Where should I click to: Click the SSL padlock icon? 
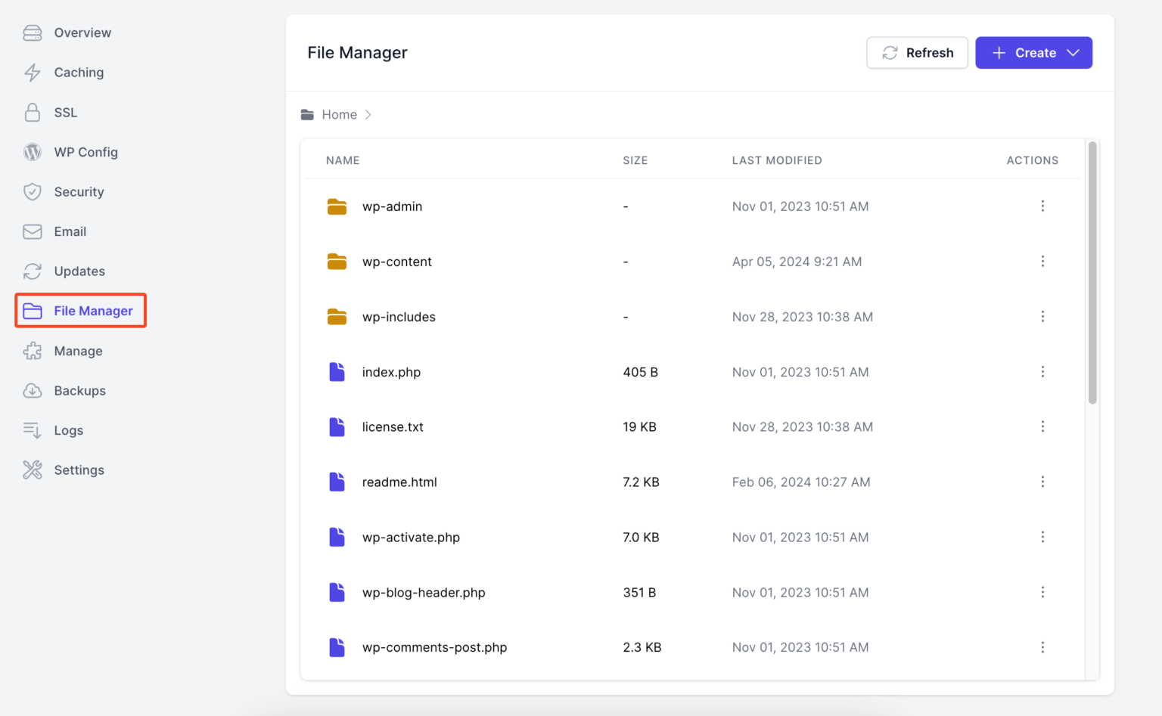[32, 112]
